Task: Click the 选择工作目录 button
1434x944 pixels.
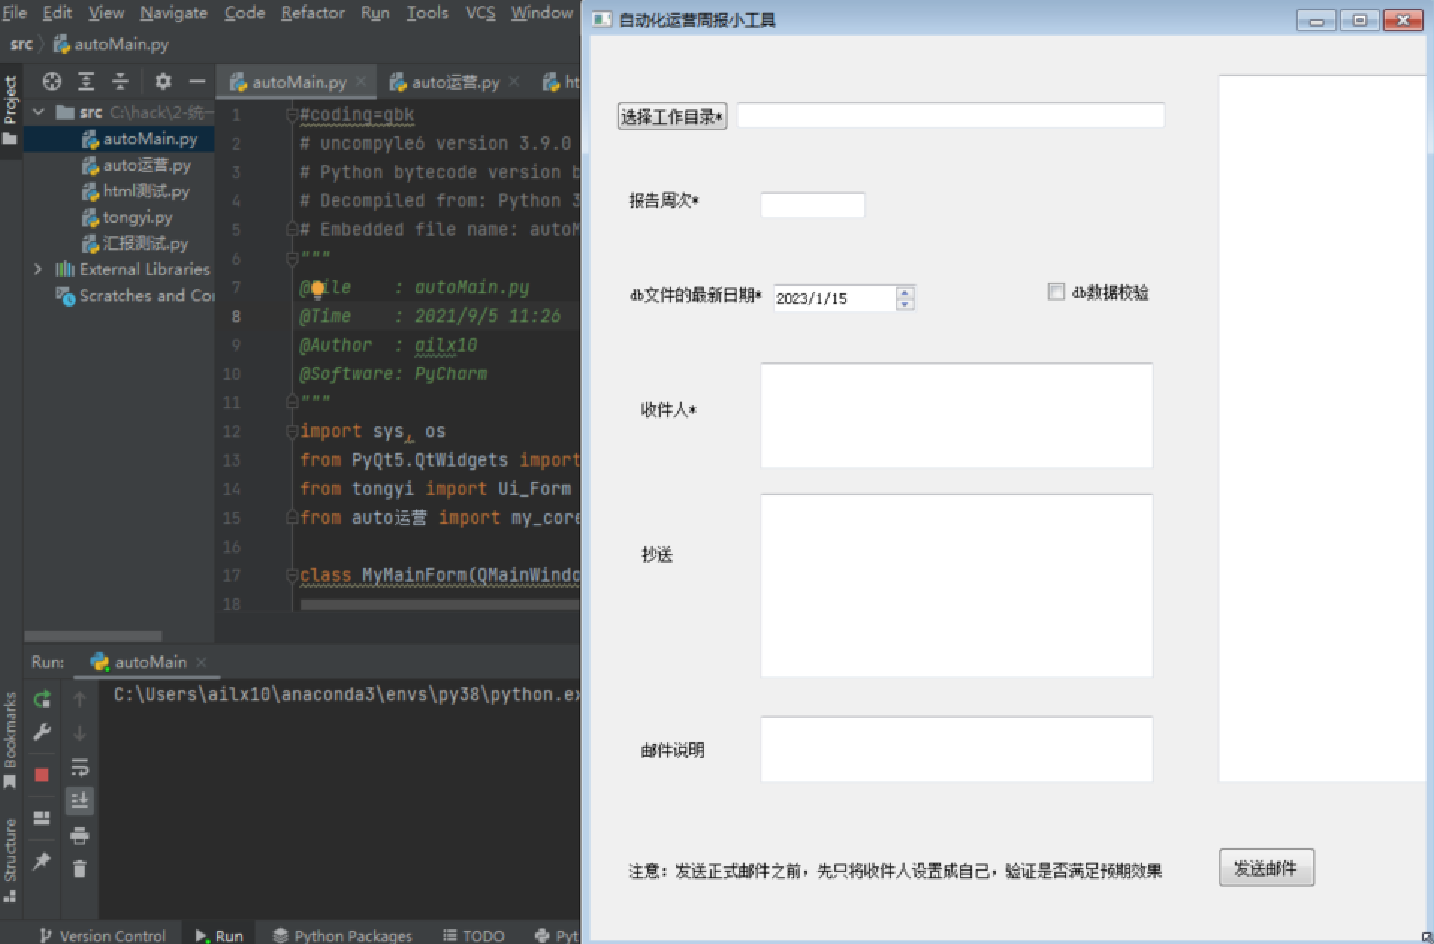Action: tap(671, 116)
